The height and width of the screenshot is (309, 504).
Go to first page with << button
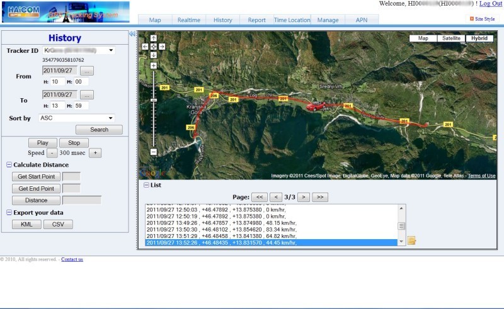[x=260, y=197]
